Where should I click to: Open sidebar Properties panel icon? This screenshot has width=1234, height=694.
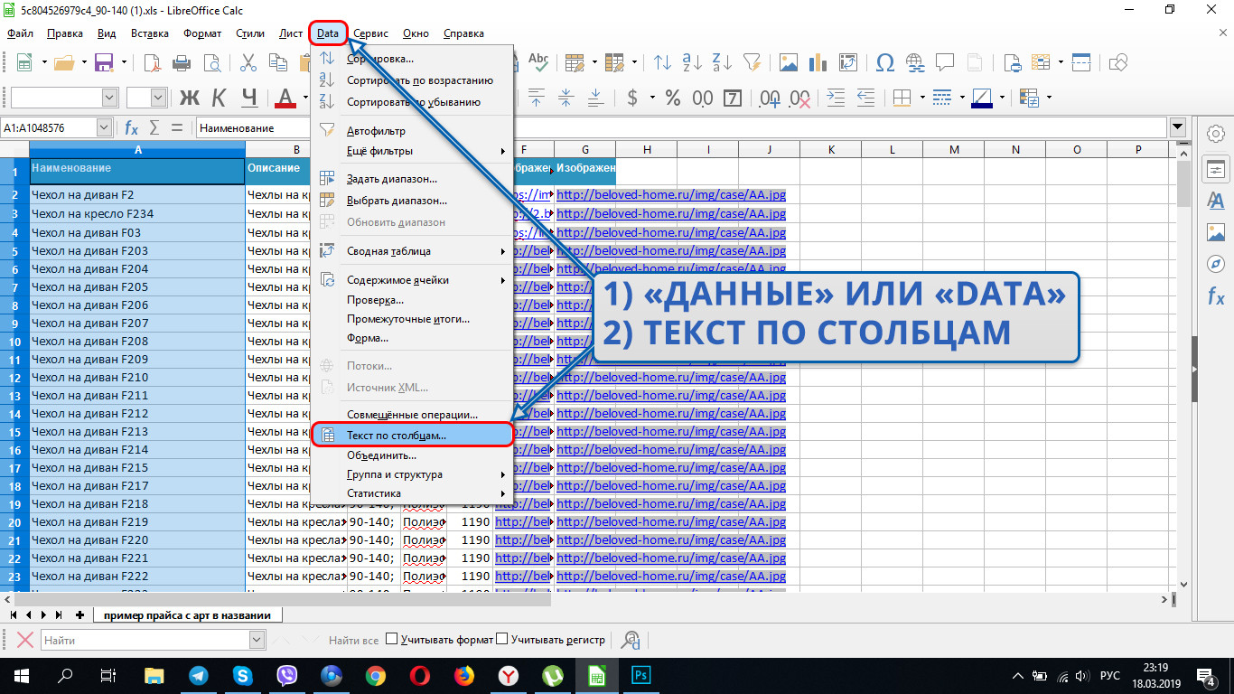click(1216, 170)
